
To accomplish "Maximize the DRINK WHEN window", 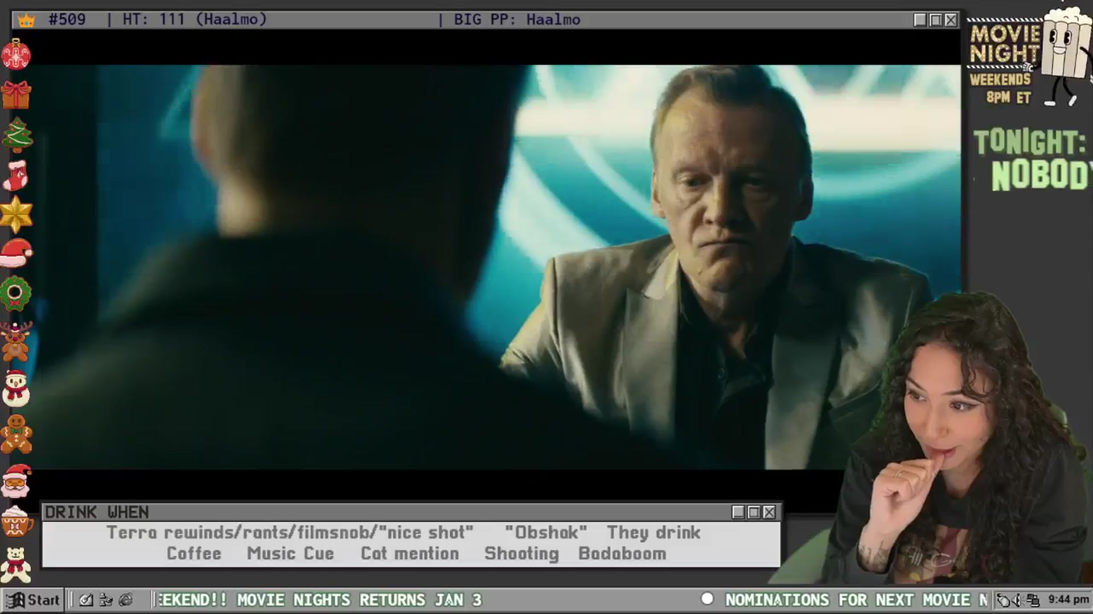I will (754, 512).
